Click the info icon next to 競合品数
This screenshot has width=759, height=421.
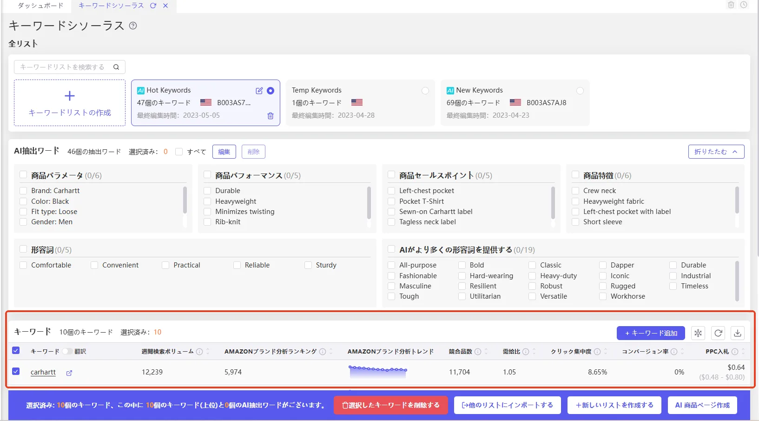tap(478, 352)
